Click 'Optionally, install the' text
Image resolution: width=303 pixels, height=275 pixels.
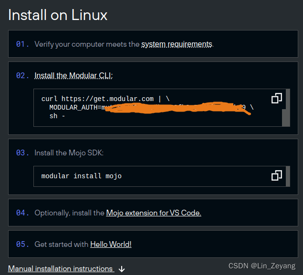click(69, 213)
